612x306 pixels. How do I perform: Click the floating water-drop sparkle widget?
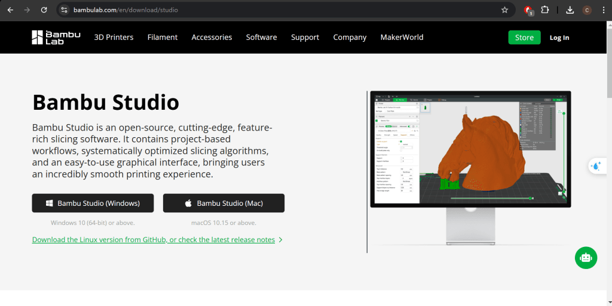[x=596, y=167]
